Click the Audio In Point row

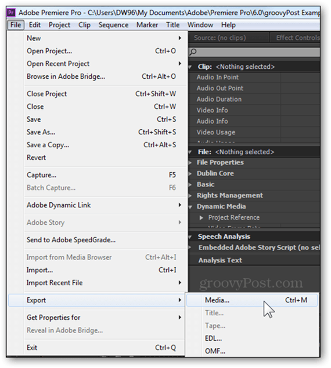(254, 77)
